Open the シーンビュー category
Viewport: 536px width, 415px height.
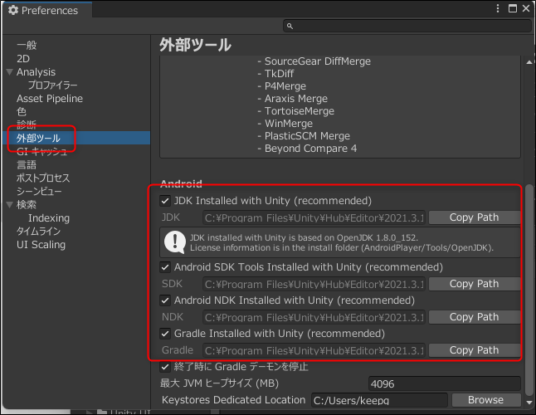tap(39, 192)
